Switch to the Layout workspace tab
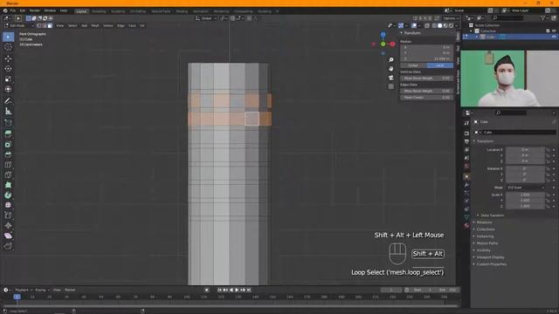This screenshot has height=314, width=559. point(81,11)
